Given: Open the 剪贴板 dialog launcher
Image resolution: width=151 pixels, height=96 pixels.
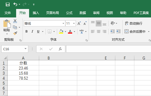Looking at the screenshot, I should pos(20,40).
